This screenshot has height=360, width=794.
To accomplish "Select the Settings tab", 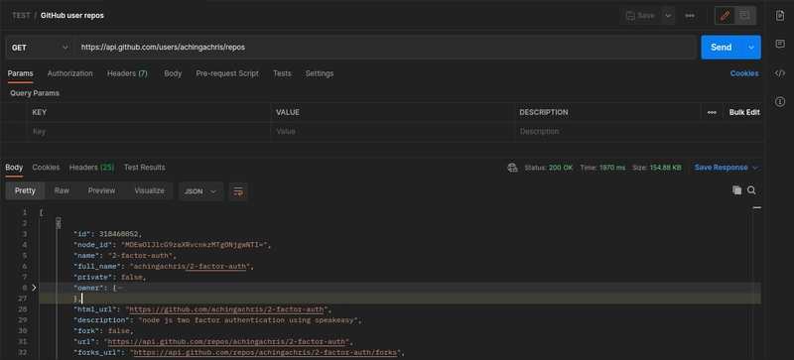I will [320, 73].
